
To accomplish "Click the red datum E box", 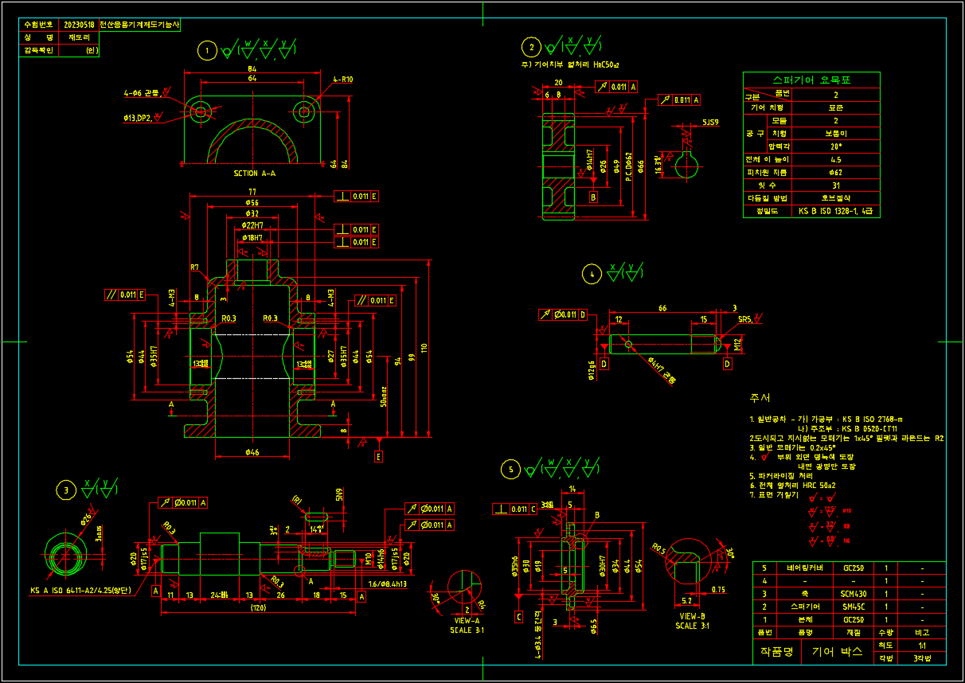I will [377, 456].
